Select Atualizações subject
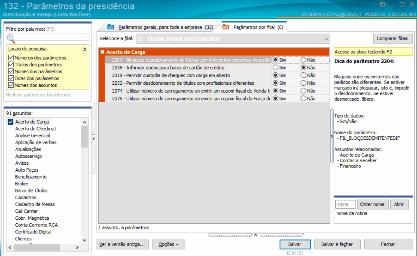Screen dimensions: 417x256 [x=28, y=149]
